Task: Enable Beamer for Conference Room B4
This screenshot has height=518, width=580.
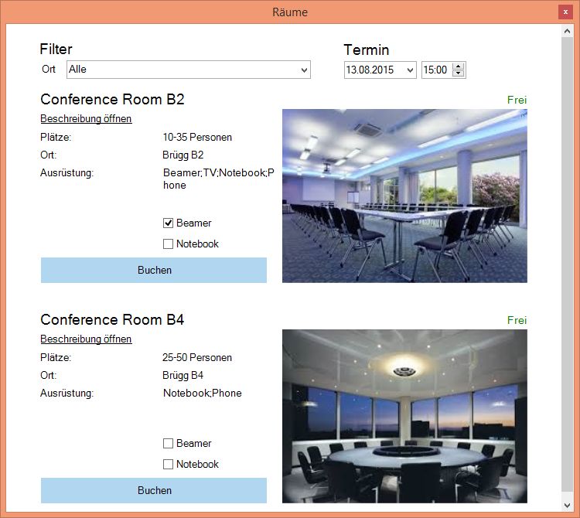Action: click(168, 444)
